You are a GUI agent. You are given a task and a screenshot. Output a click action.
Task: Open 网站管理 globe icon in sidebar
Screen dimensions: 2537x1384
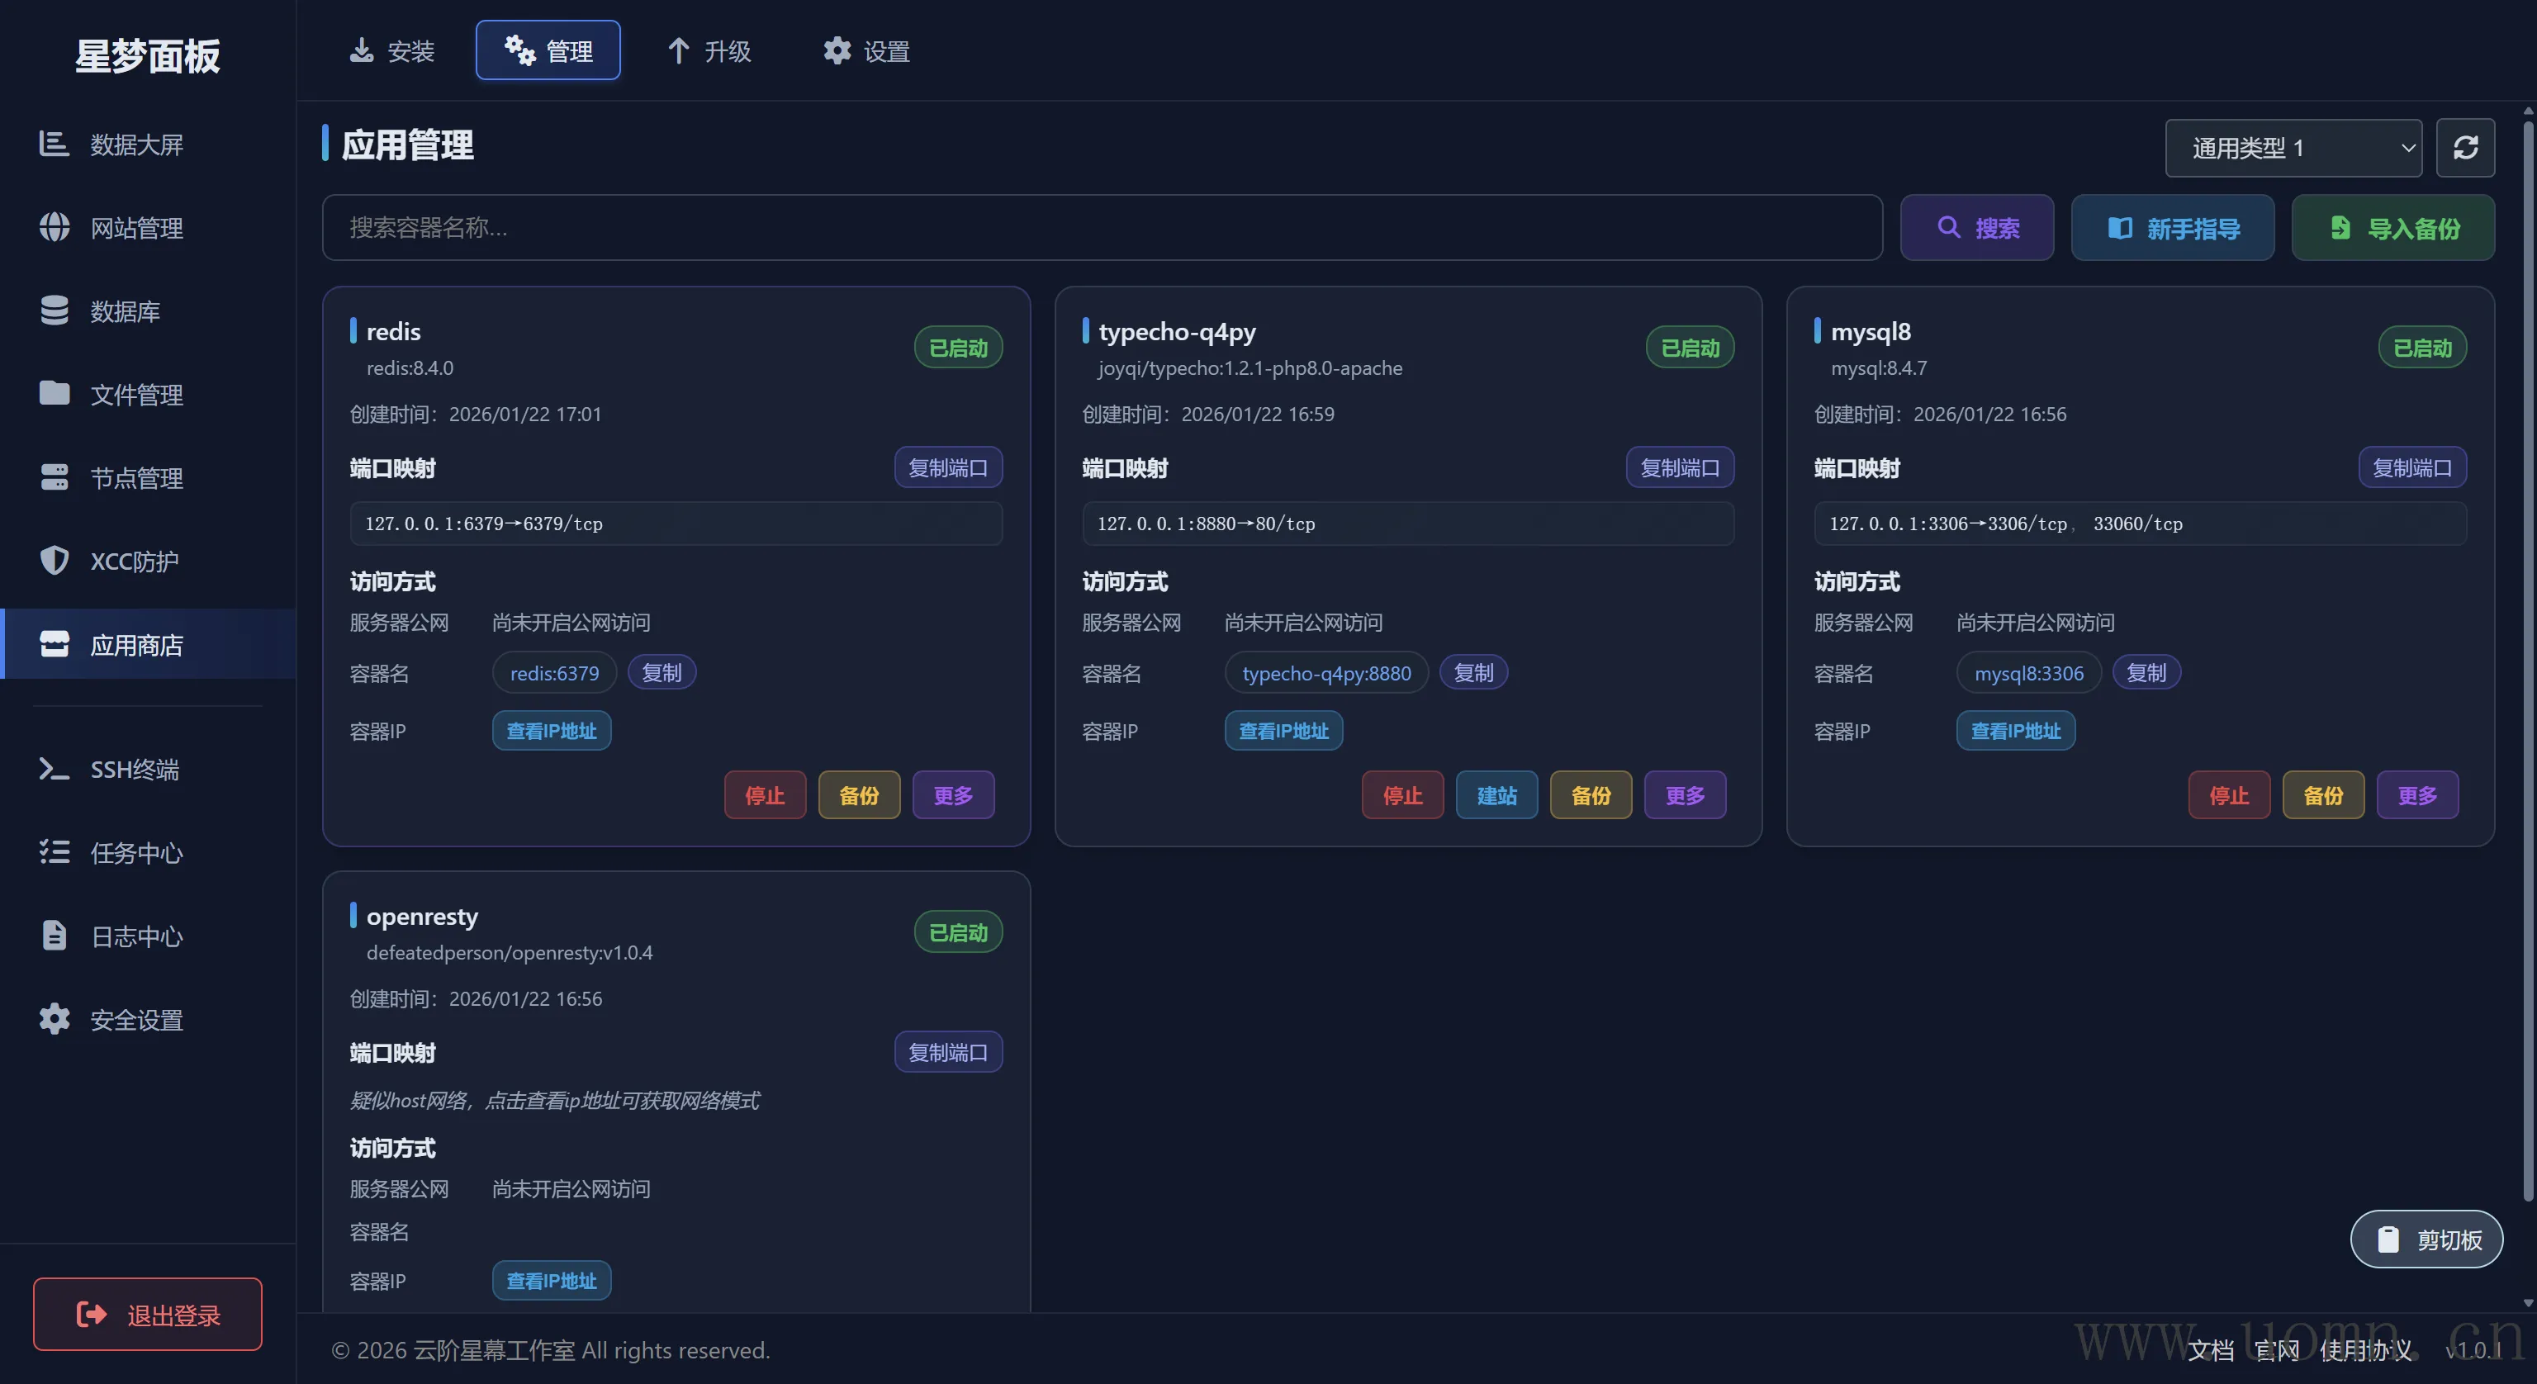pyautogui.click(x=55, y=228)
